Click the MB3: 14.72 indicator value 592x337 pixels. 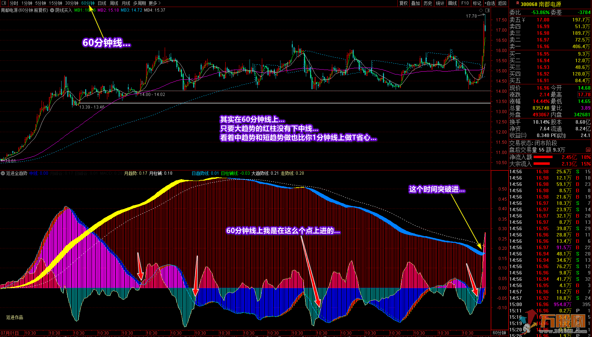pos(131,10)
